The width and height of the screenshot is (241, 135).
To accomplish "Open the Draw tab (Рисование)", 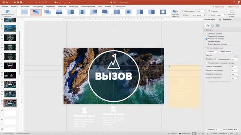I will point(25,7).
